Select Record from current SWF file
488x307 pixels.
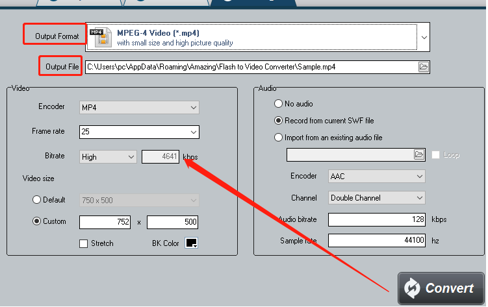[278, 121]
